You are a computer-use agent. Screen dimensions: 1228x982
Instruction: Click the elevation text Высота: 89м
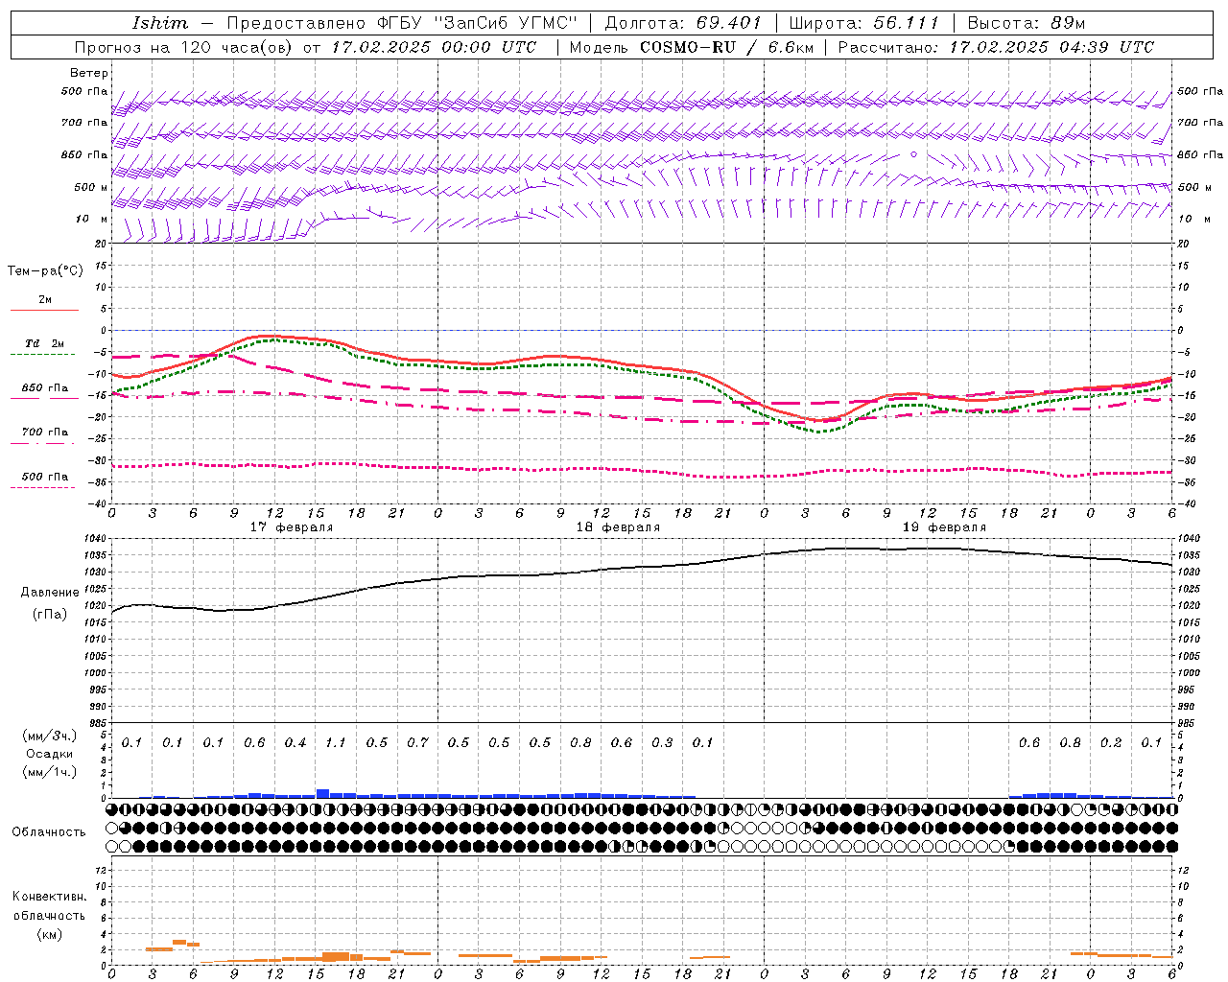point(1026,23)
